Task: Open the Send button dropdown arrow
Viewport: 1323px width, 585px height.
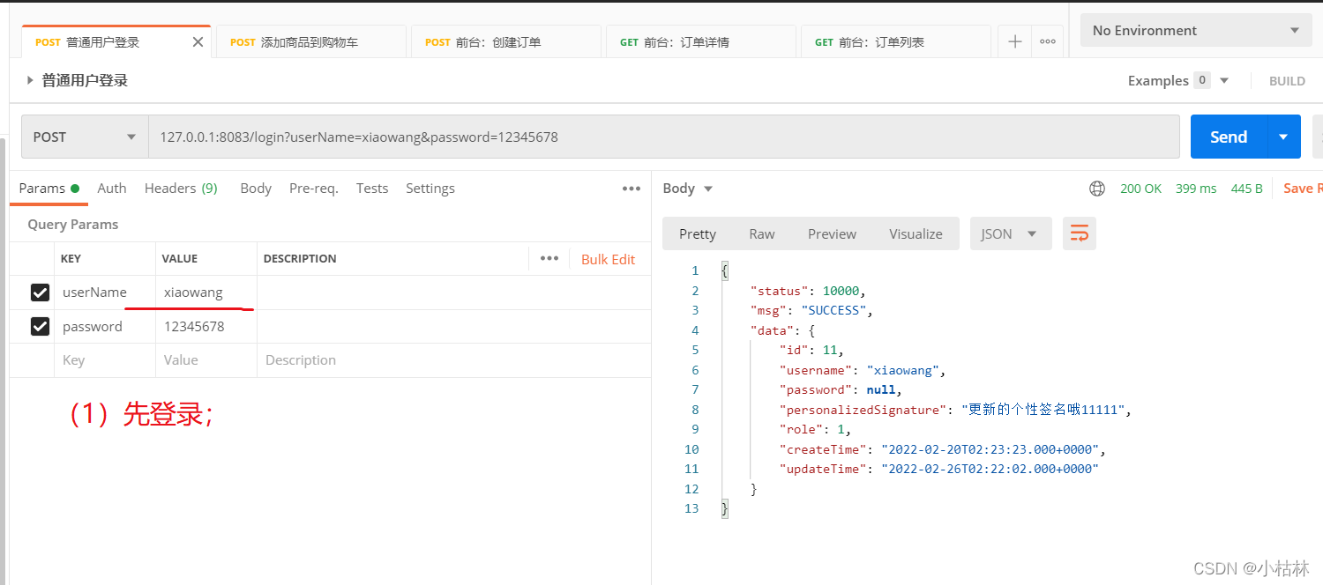Action: coord(1283,137)
